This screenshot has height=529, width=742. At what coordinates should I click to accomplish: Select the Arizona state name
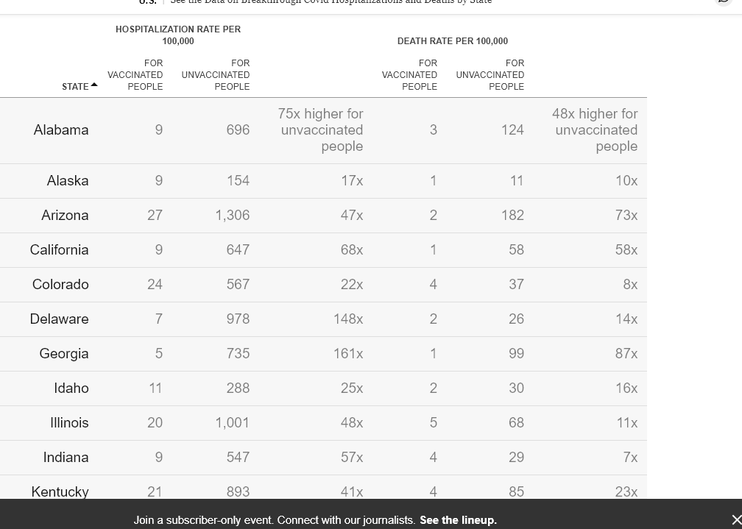tap(65, 216)
